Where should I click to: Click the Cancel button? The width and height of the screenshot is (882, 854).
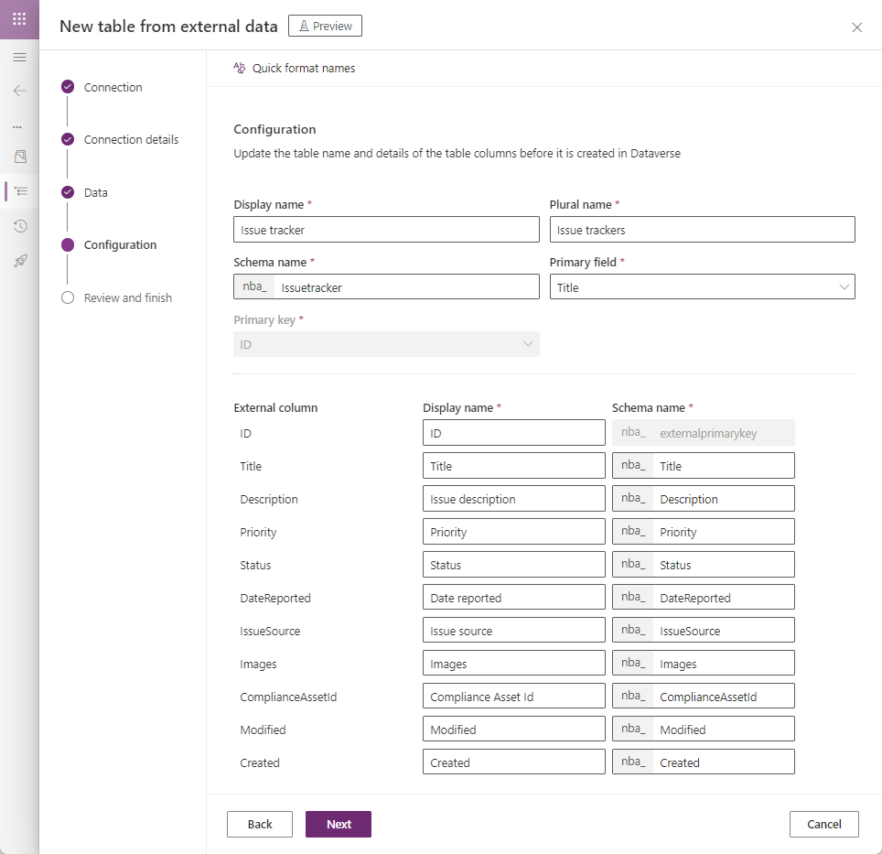pos(824,824)
